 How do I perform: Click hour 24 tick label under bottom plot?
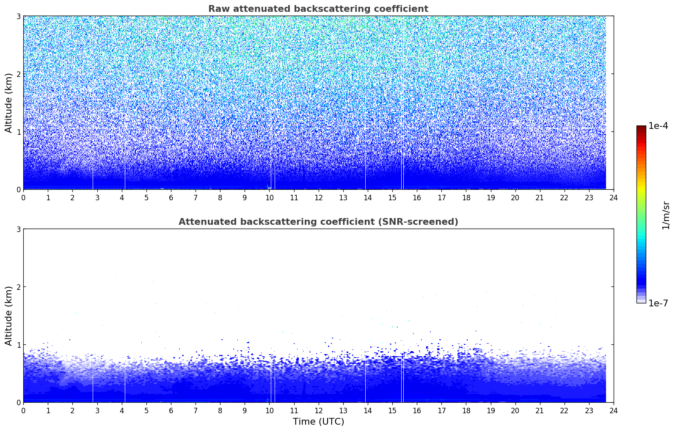pyautogui.click(x=613, y=410)
